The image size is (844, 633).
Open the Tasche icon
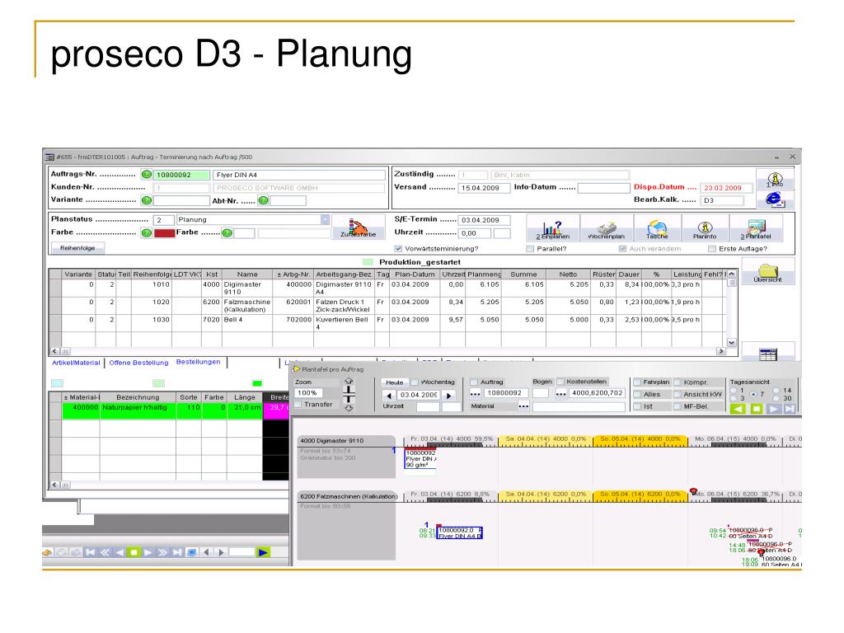click(x=657, y=227)
